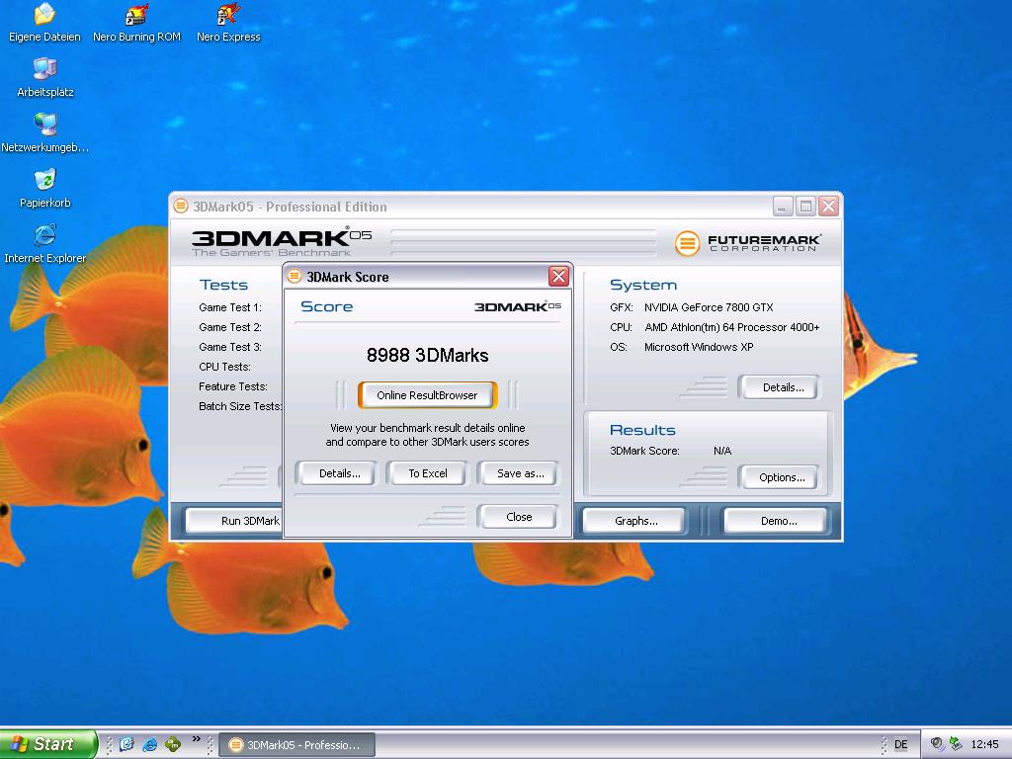The width and height of the screenshot is (1012, 759).
Task: Open the Internet Explorer desktop icon
Action: 44,244
